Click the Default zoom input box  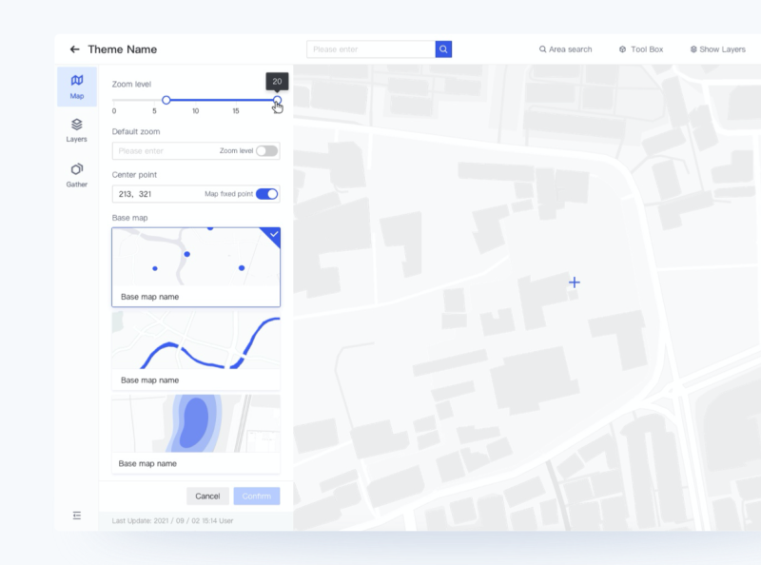[157, 150]
